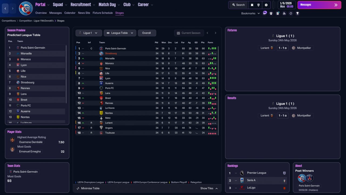The image size is (346, 195).
Task: Click the shirt shortcut icon
Action: click(271, 13)
